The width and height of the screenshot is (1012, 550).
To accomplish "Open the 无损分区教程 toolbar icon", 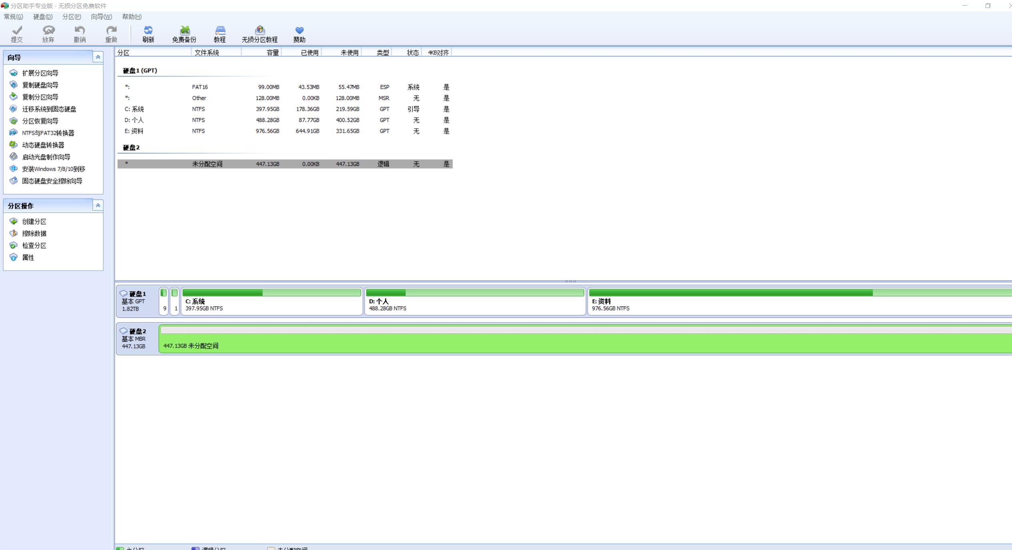I will pyautogui.click(x=260, y=30).
